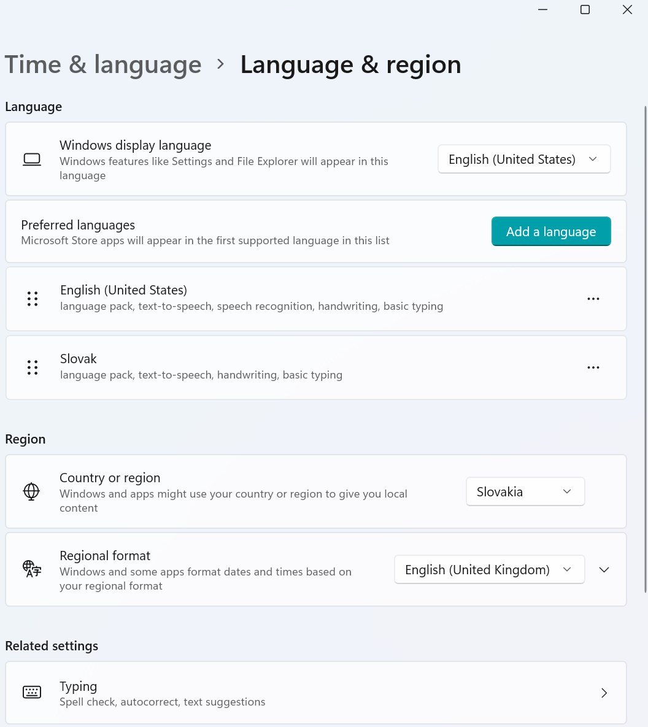Click the drag handle for English (United States)
This screenshot has height=727, width=648.
(33, 299)
